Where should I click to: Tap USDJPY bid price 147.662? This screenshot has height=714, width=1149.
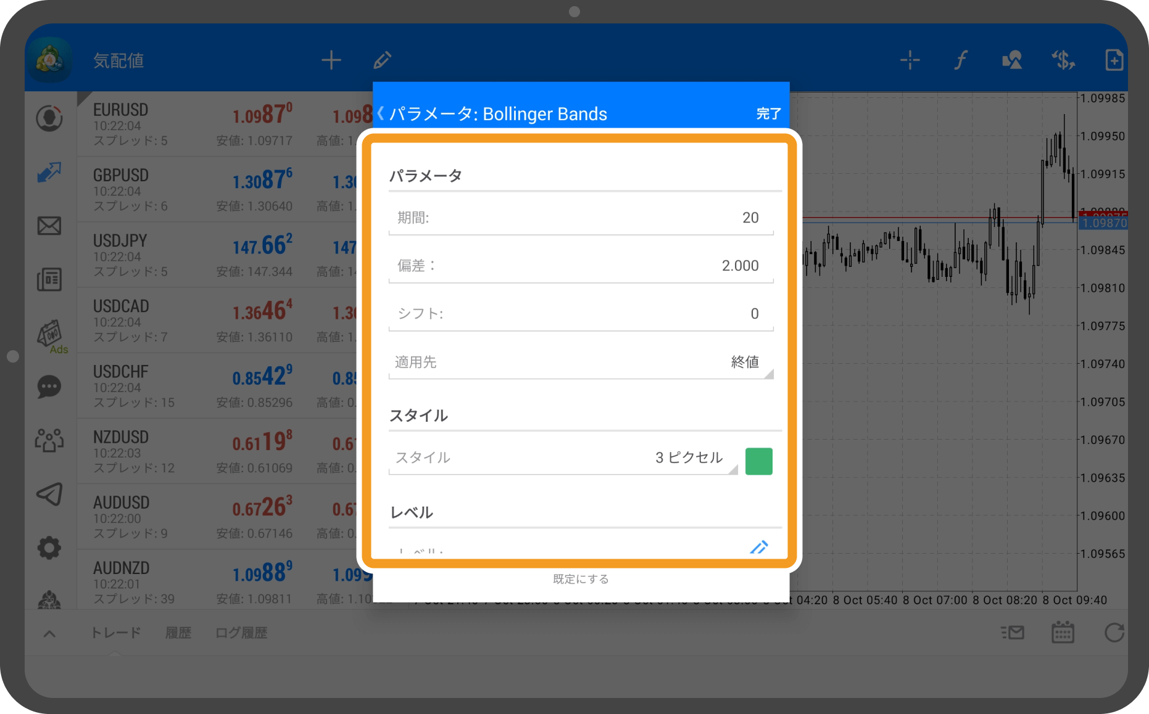pyautogui.click(x=262, y=245)
